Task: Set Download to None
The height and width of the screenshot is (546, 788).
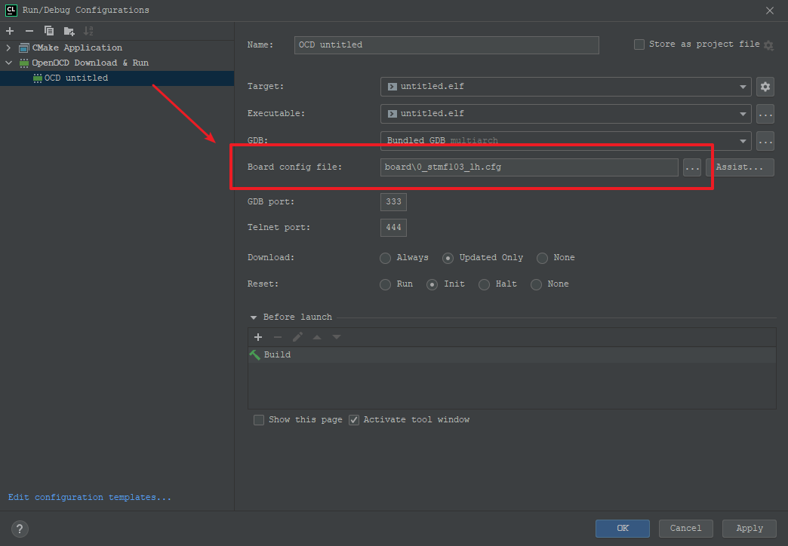Action: point(542,258)
